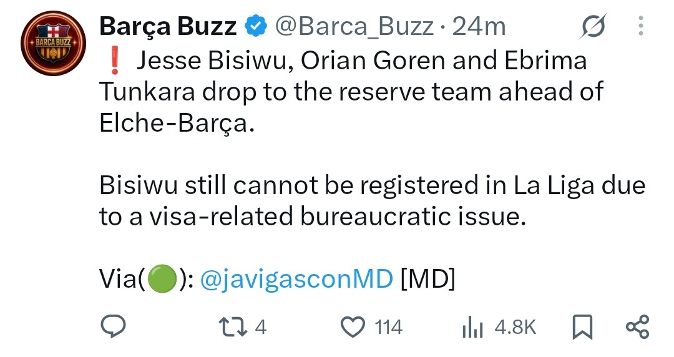Click the repost count showing 4
Viewport: 674px width, 357px height.
click(261, 327)
